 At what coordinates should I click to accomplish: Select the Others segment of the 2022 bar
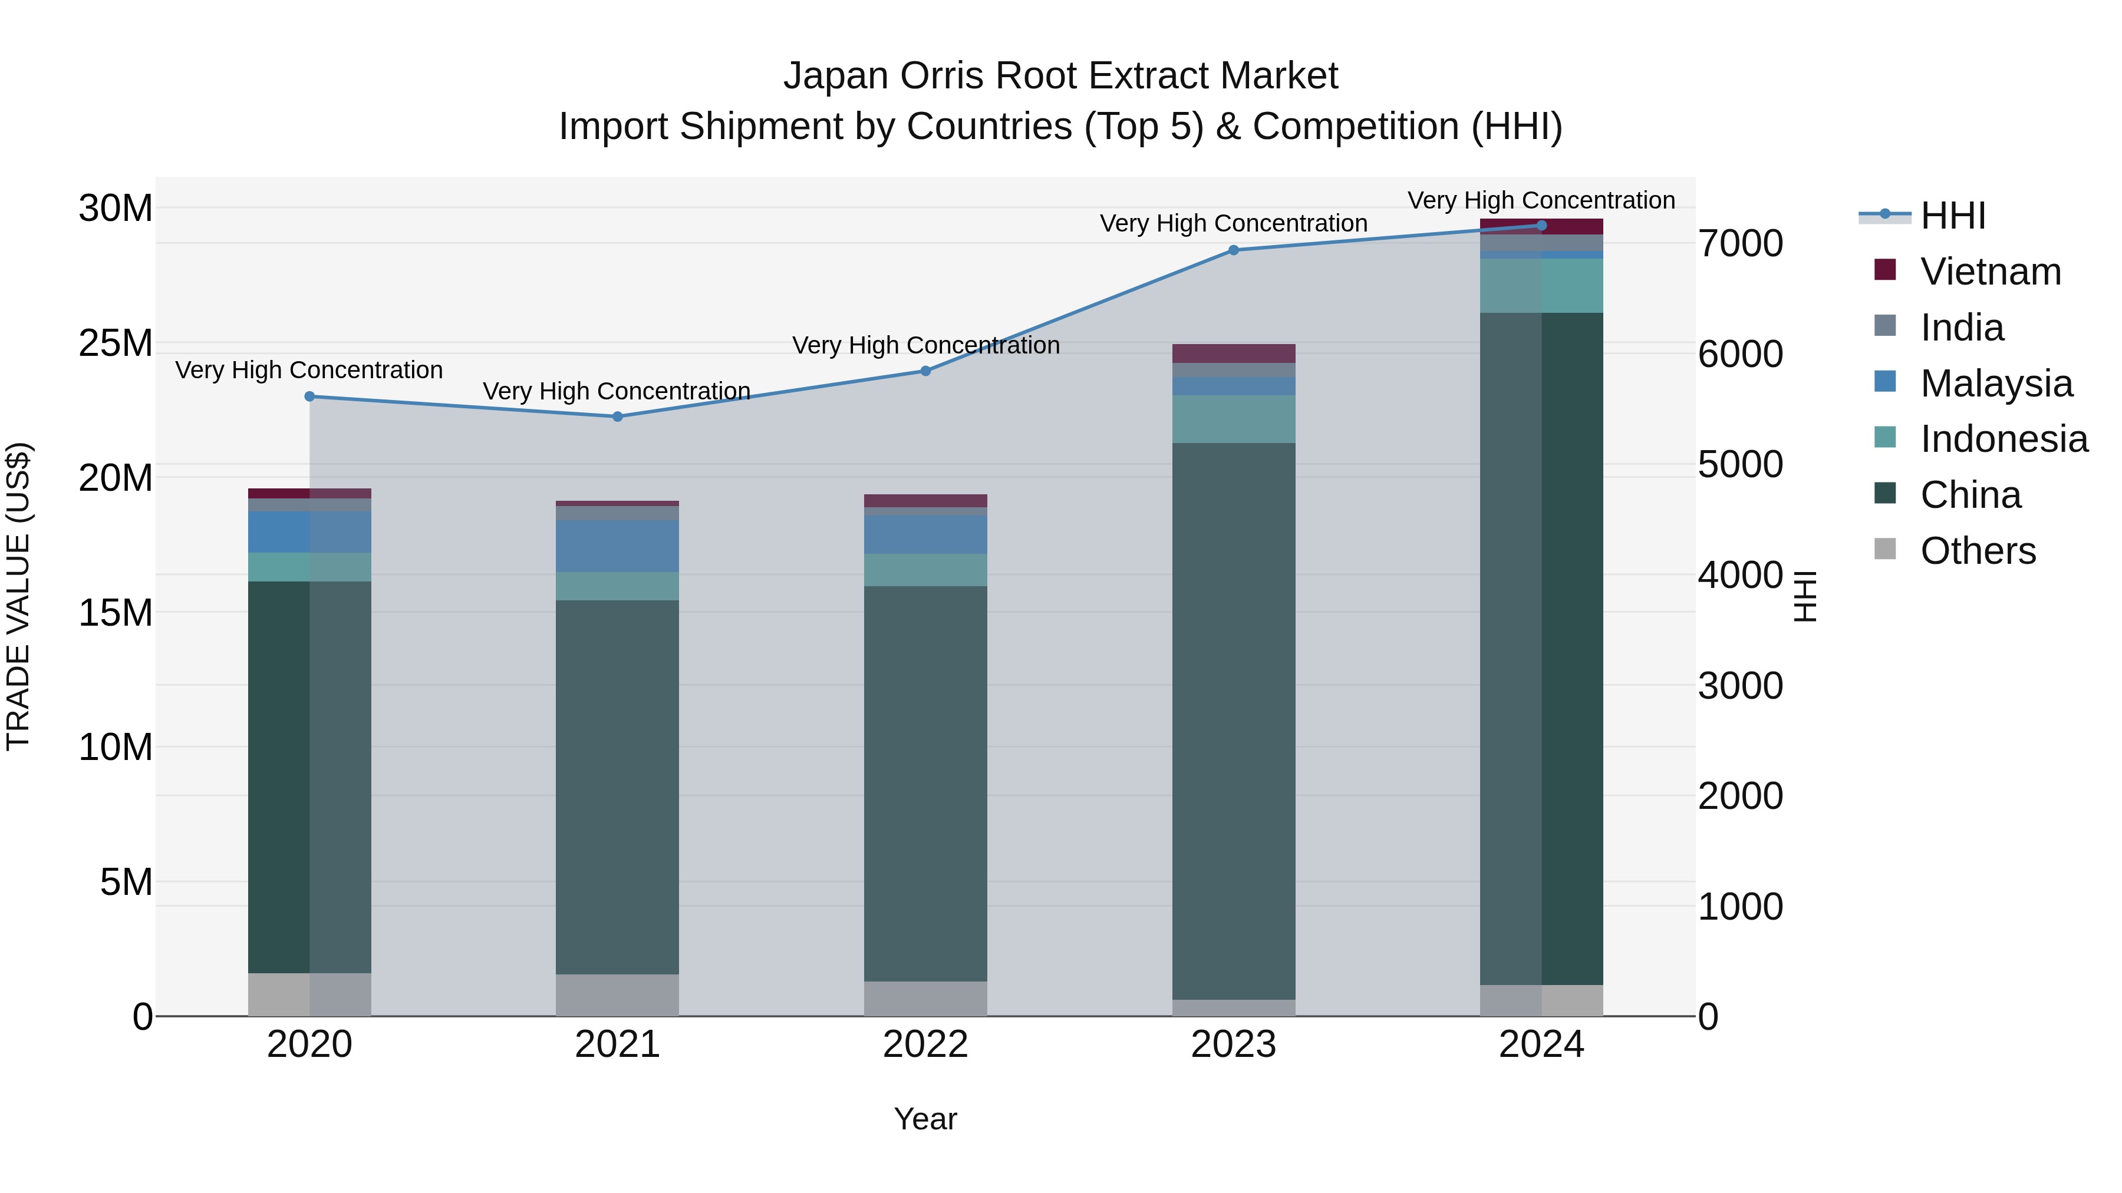coord(926,999)
